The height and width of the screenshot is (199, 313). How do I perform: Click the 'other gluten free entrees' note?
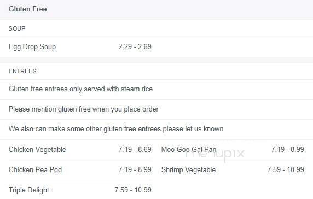pyautogui.click(x=116, y=129)
